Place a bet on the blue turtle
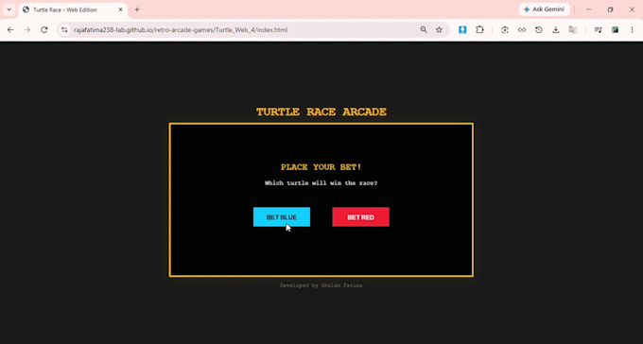 282,217
